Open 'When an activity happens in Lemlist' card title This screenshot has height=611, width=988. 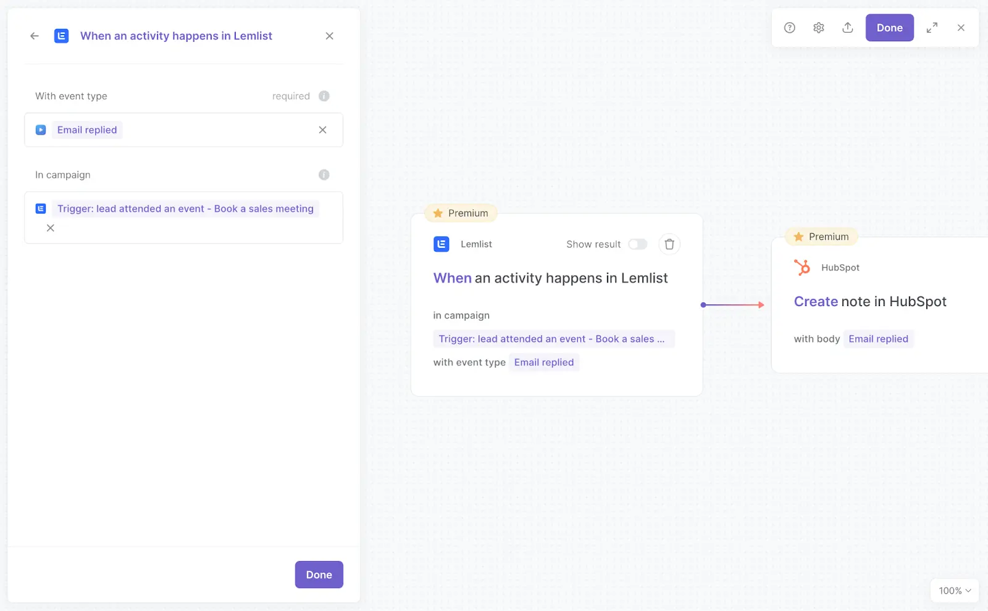click(550, 278)
